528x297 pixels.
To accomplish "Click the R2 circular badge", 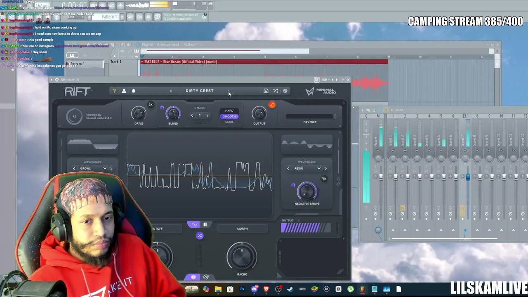I will (x=74, y=116).
